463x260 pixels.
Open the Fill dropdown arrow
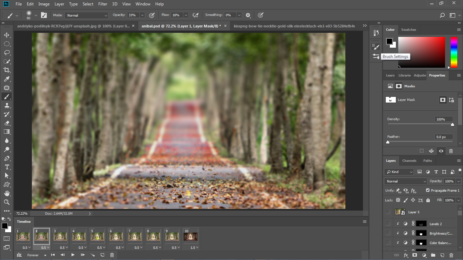pyautogui.click(x=458, y=200)
